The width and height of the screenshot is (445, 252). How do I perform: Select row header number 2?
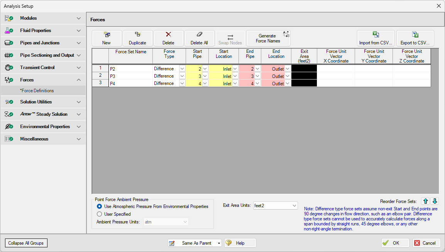(100, 76)
